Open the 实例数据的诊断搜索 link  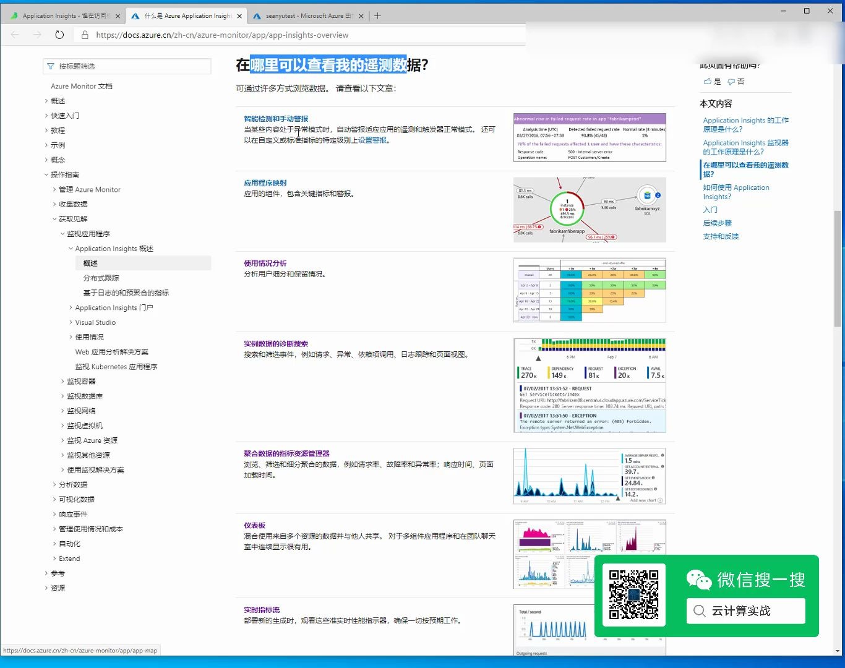276,344
